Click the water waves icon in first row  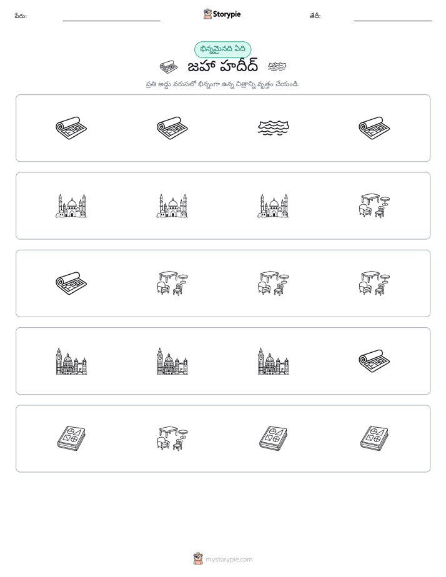[x=273, y=128]
